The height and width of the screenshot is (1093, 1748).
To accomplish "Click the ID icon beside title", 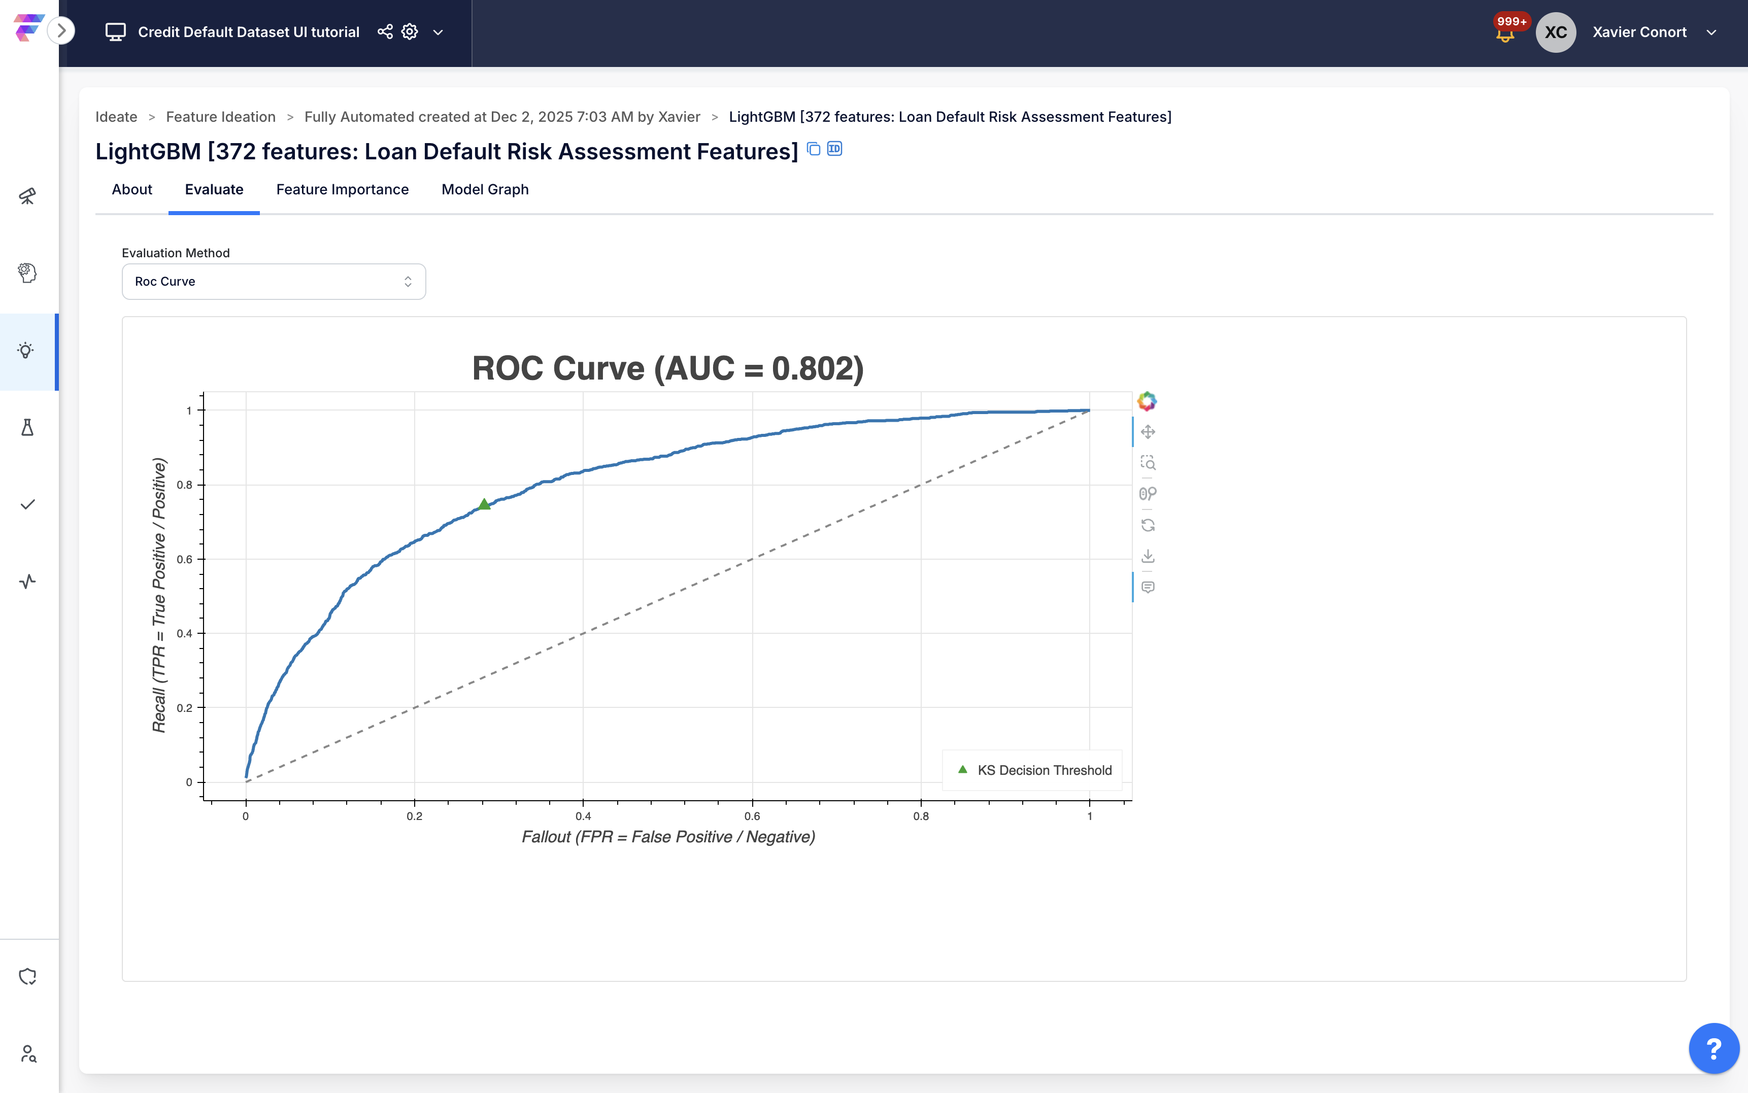I will (x=834, y=149).
